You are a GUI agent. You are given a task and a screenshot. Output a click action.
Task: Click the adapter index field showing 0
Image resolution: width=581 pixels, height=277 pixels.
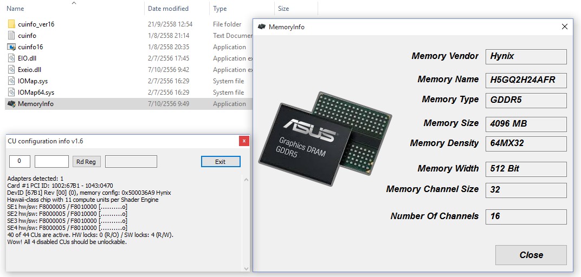pos(20,162)
